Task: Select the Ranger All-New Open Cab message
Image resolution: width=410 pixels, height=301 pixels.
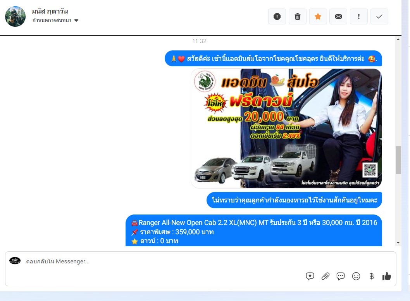Action: pos(254,230)
